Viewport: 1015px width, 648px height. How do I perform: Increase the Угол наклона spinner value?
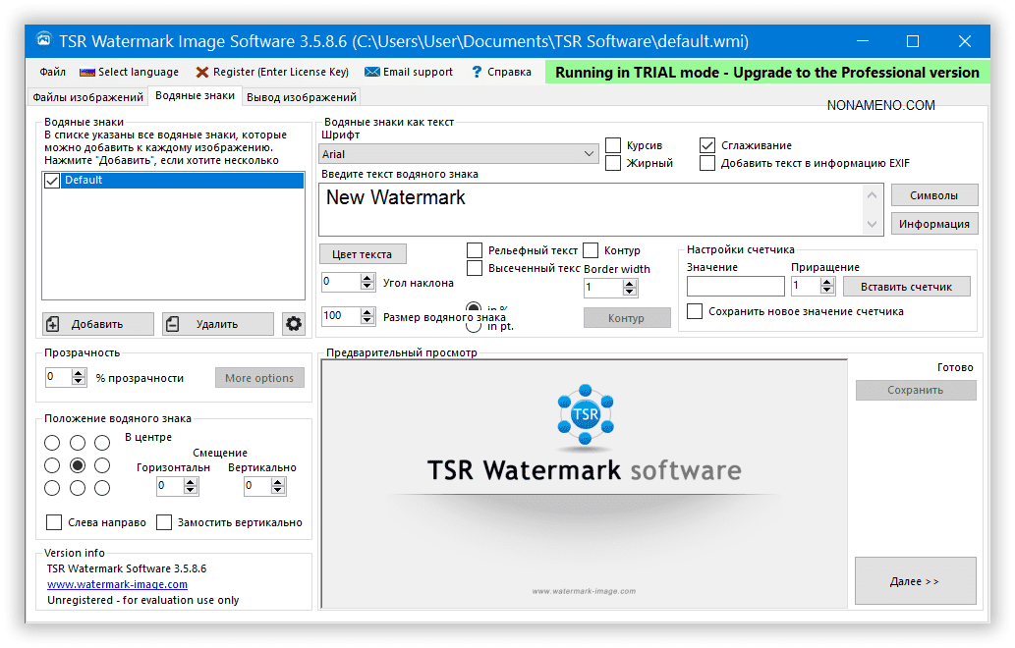[x=367, y=278]
